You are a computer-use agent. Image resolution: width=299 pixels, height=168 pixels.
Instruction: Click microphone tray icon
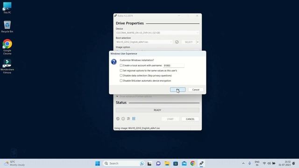[249, 163]
